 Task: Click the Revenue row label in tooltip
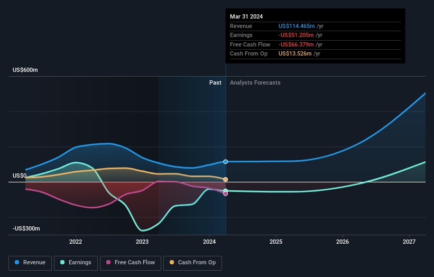point(241,26)
